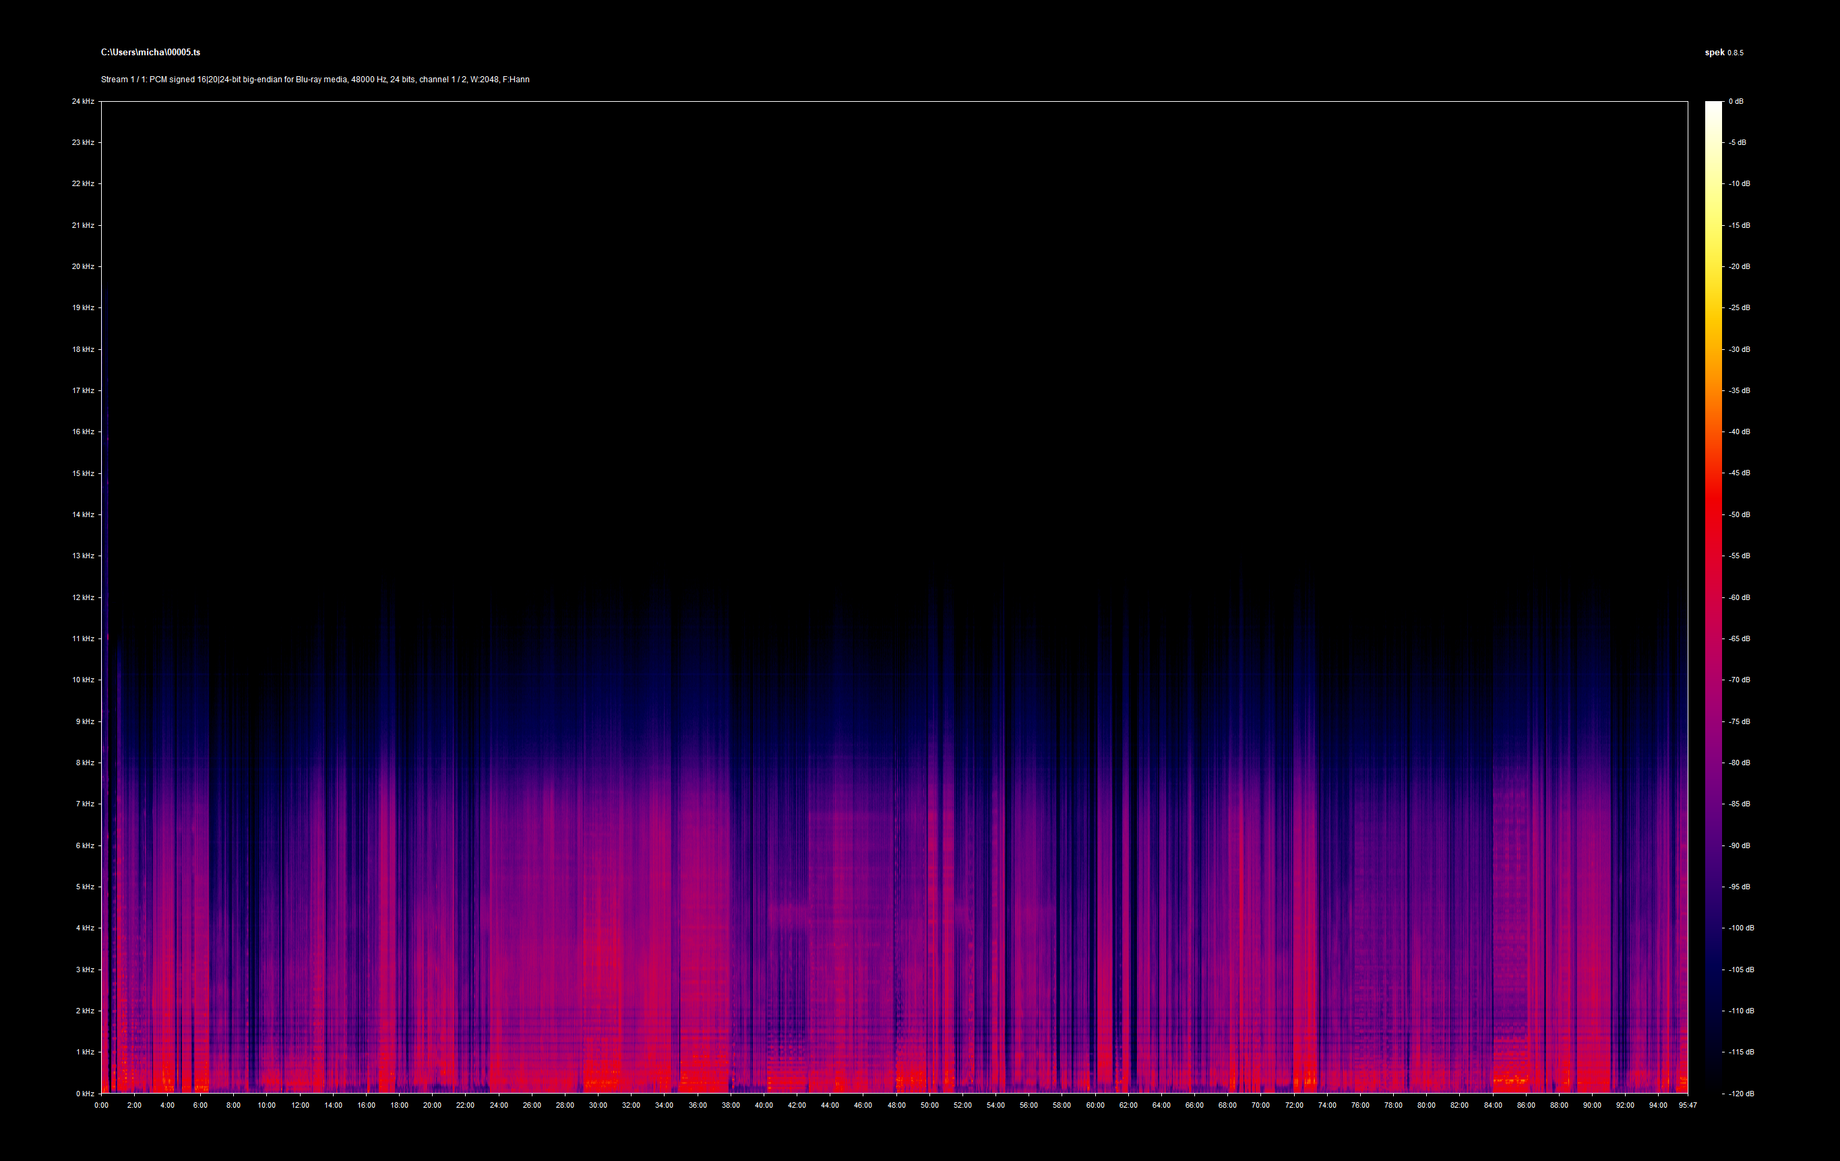This screenshot has width=1840, height=1161.
Task: Select the 48:00 time axis marker
Action: [896, 1105]
